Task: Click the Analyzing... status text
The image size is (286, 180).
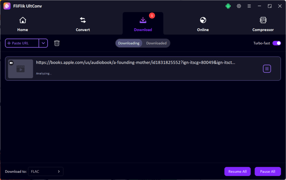Action: click(44, 73)
